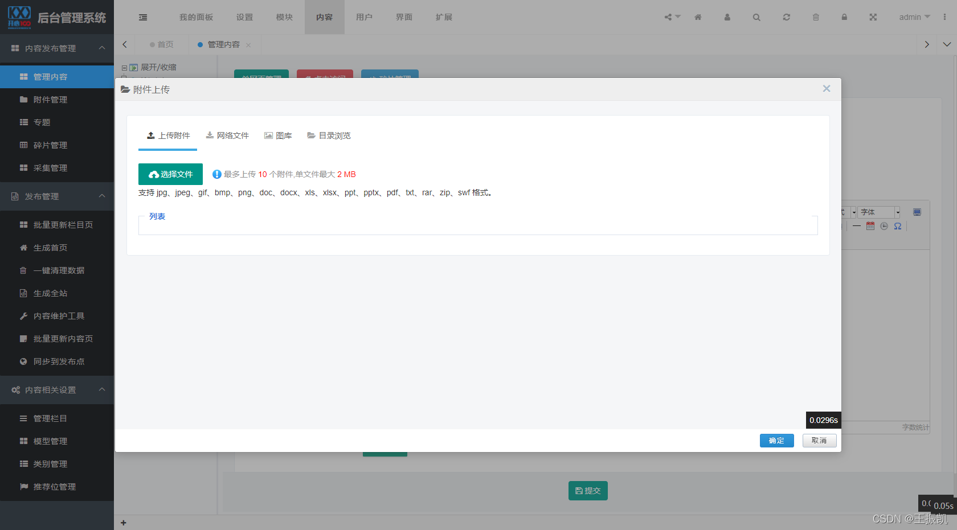
Task: Open 附件管理 in the sidebar
Action: point(50,100)
